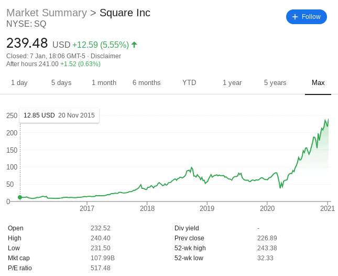Click the green up arrow beside price change
This screenshot has width=338, height=276.
[x=134, y=45]
